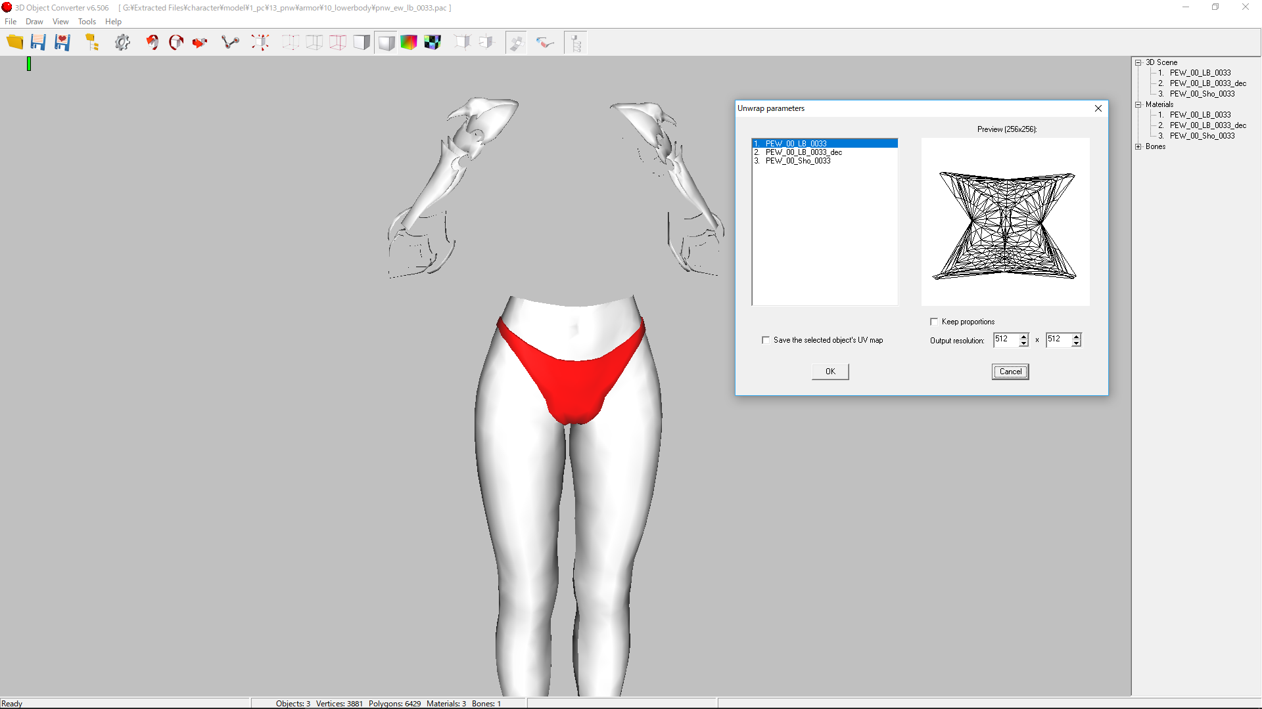Open the Tools menu
The width and height of the screenshot is (1262, 709).
87,22
